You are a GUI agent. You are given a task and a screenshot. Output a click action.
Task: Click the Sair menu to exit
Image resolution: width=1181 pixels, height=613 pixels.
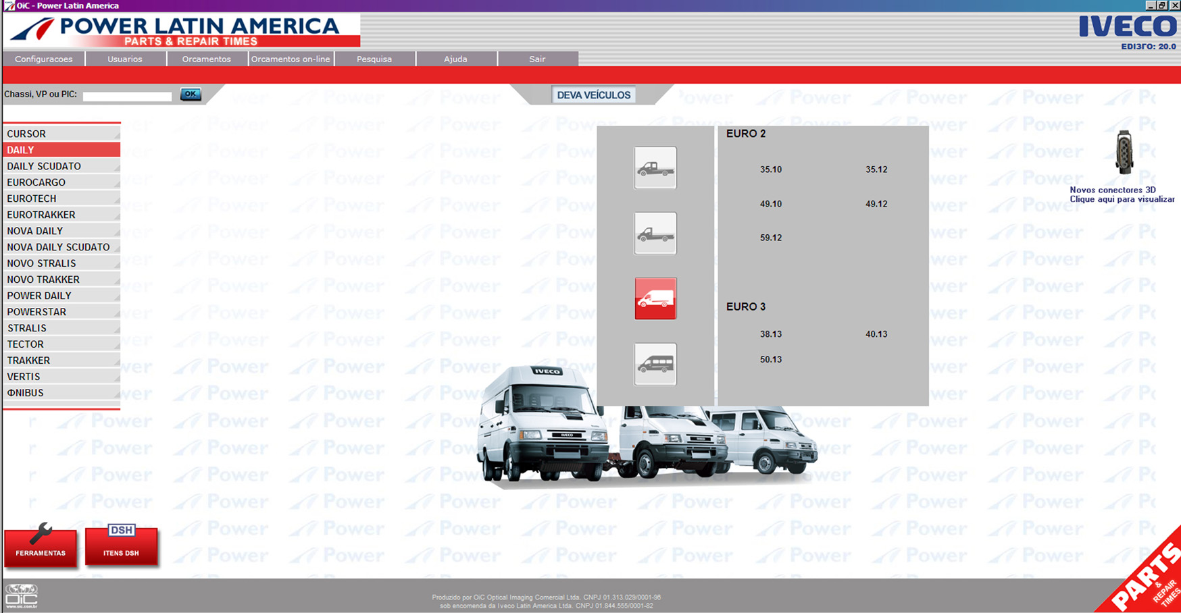point(537,59)
